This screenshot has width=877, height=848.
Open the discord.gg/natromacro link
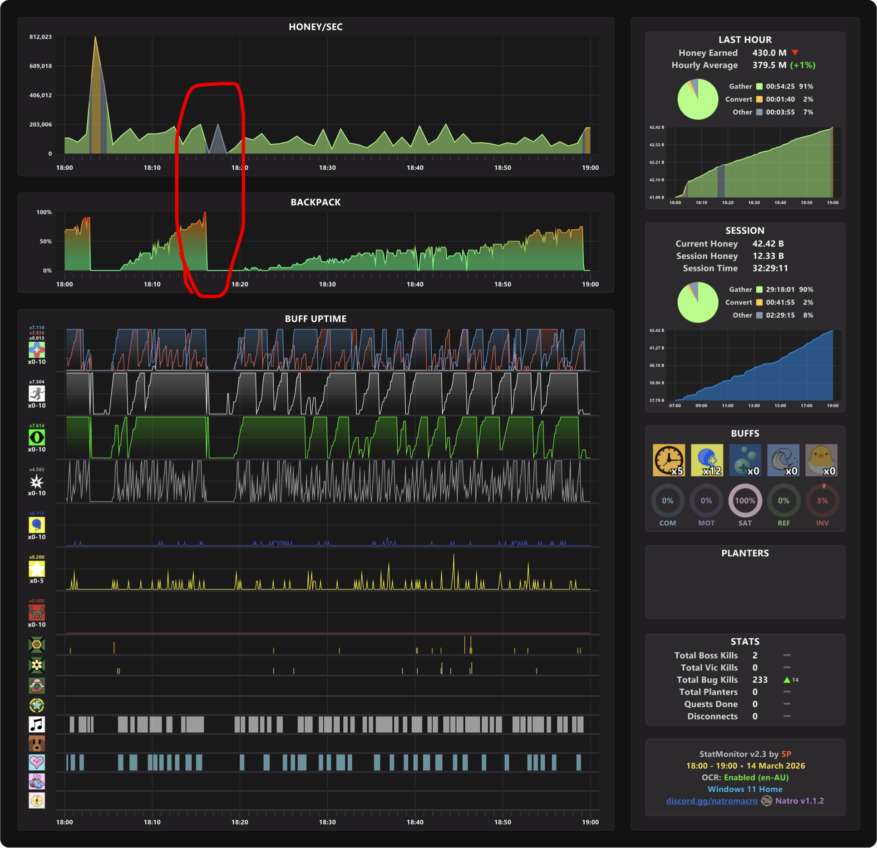[x=711, y=801]
